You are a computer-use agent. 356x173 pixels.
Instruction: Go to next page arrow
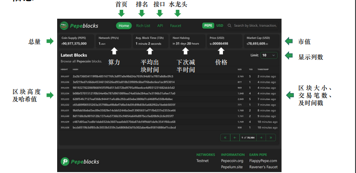point(261,137)
